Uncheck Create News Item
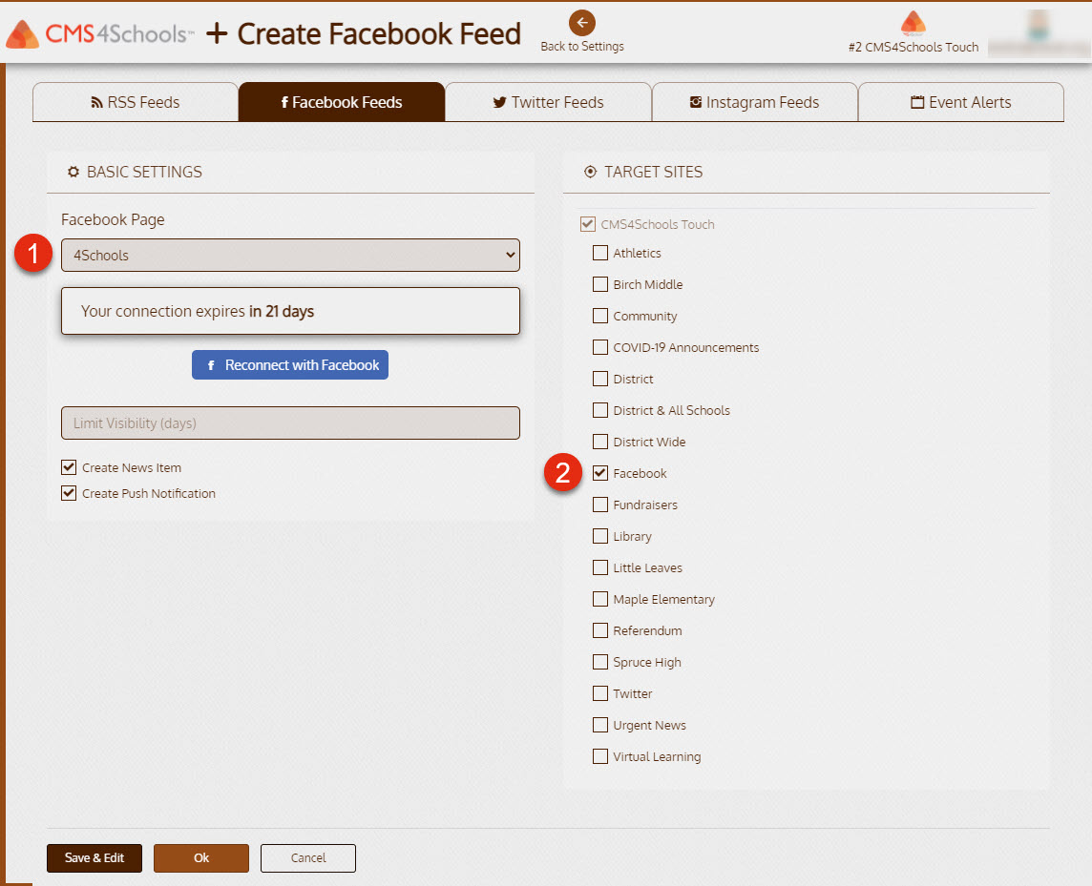This screenshot has height=886, width=1092. point(69,467)
